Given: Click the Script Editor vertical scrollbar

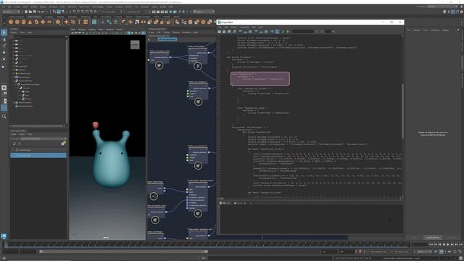Looking at the screenshot, I should point(402,111).
